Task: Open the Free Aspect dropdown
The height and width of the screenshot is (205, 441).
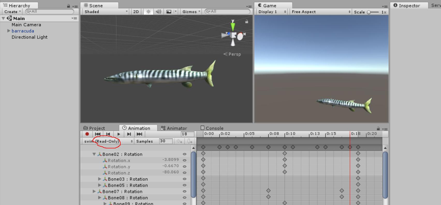Action: (x=321, y=12)
